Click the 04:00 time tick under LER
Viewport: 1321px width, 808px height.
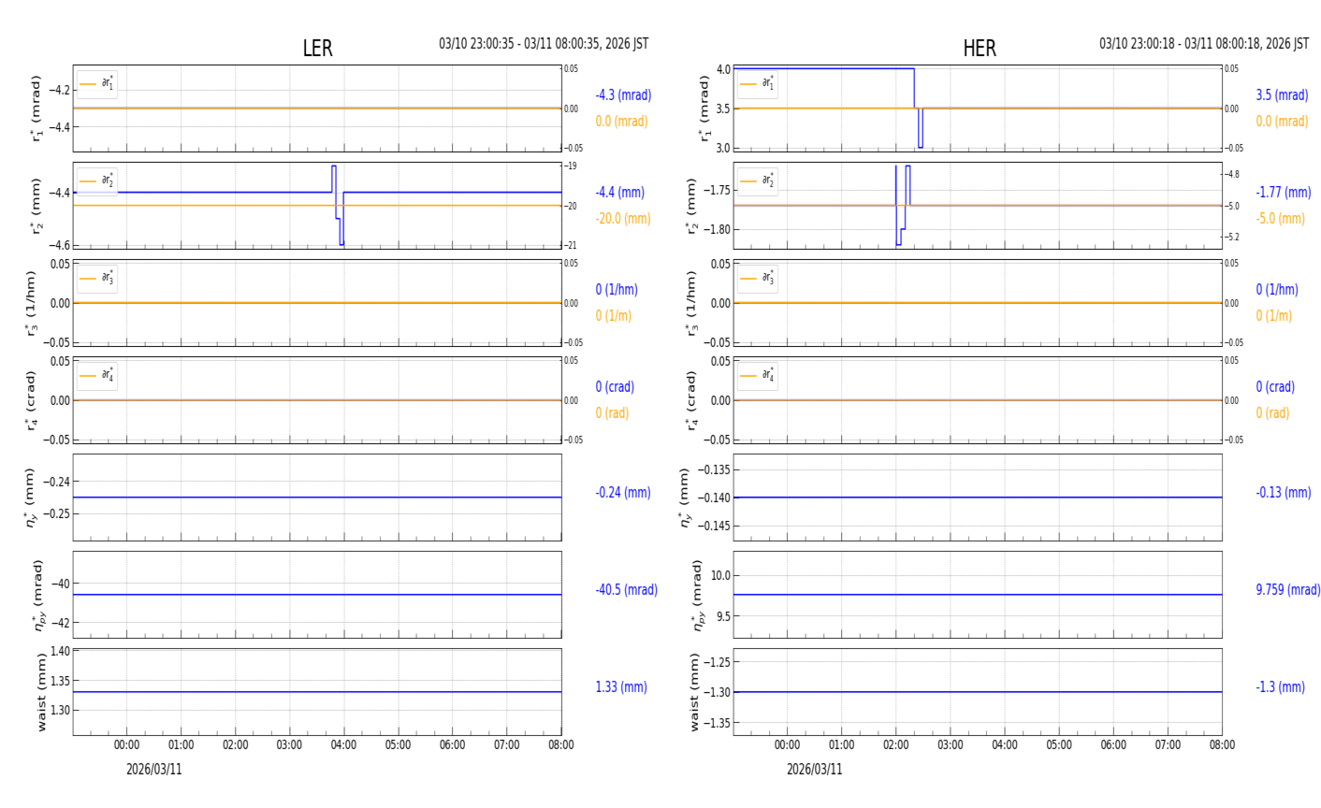point(344,745)
